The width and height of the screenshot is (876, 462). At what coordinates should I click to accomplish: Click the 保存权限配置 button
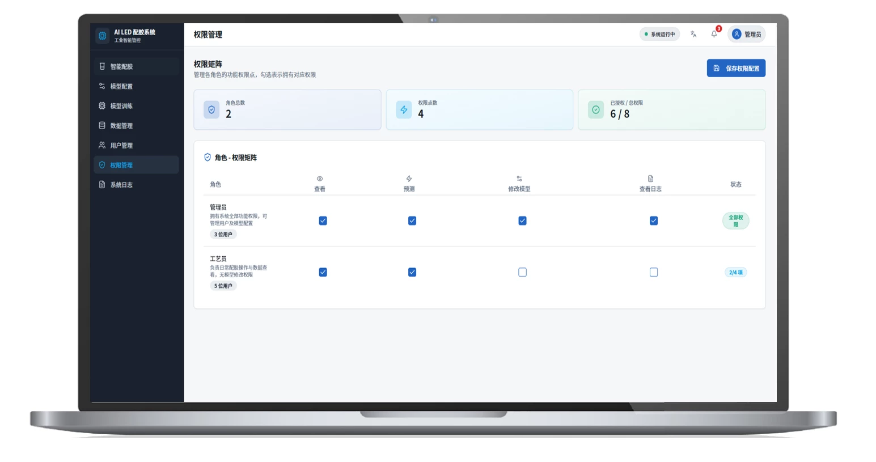click(735, 68)
